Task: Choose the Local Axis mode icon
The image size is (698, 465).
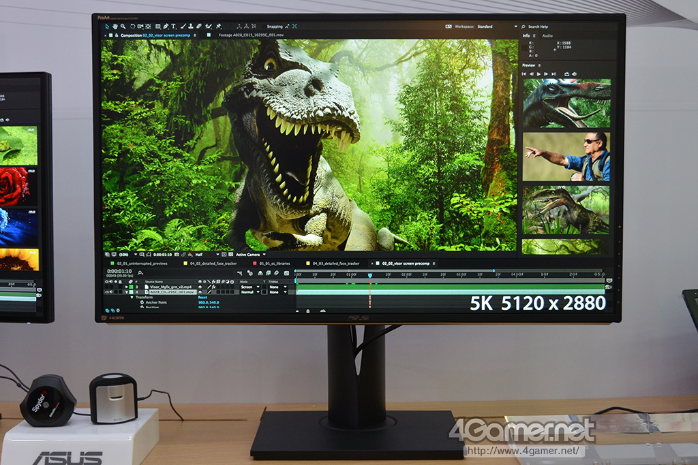Action: tap(239, 27)
